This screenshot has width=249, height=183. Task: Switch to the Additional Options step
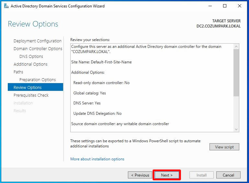pyautogui.click(x=30, y=64)
